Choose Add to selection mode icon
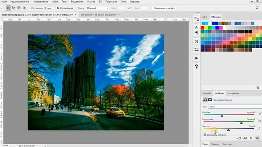This screenshot has height=147, width=262. click(14, 8)
